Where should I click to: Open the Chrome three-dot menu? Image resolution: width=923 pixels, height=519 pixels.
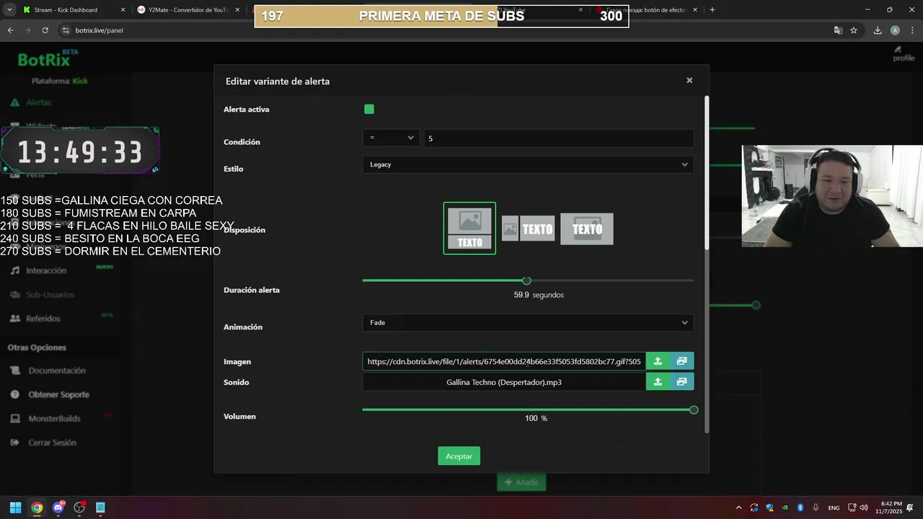pyautogui.click(x=911, y=30)
